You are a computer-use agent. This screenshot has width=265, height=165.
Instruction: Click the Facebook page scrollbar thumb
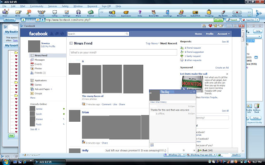(243, 37)
